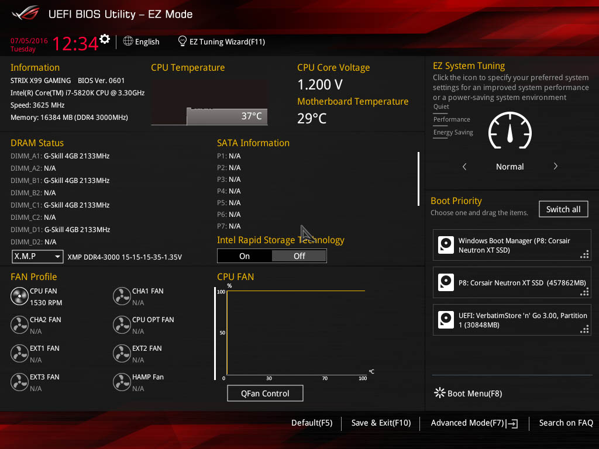Click the Normal tuning mode label
Viewport: 599px width, 449px height.
point(510,167)
